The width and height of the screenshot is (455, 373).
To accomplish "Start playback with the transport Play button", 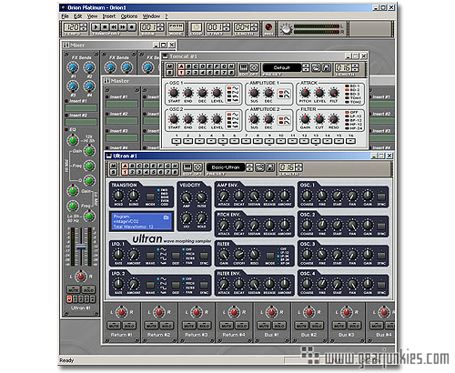I will pos(96,27).
